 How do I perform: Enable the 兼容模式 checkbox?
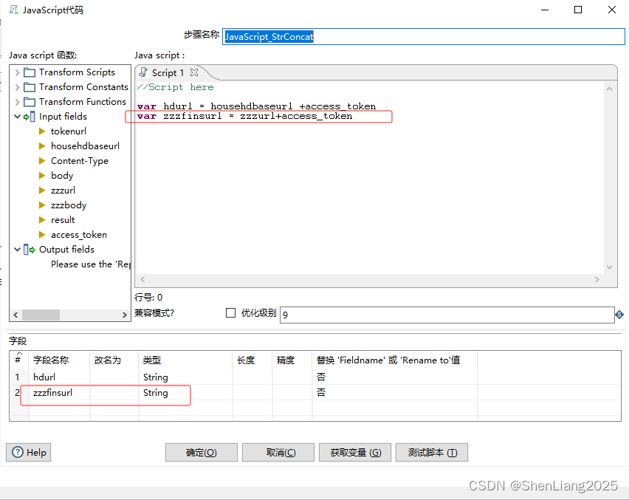pyautogui.click(x=230, y=312)
